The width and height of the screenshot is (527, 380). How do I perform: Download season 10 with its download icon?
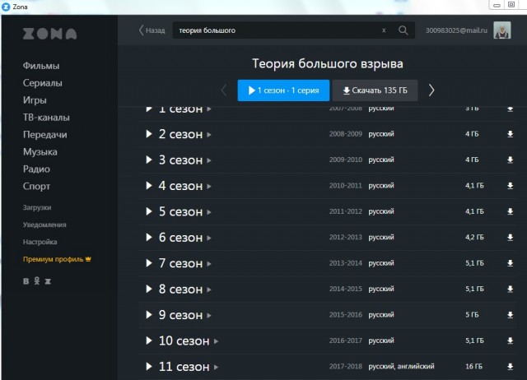(510, 341)
